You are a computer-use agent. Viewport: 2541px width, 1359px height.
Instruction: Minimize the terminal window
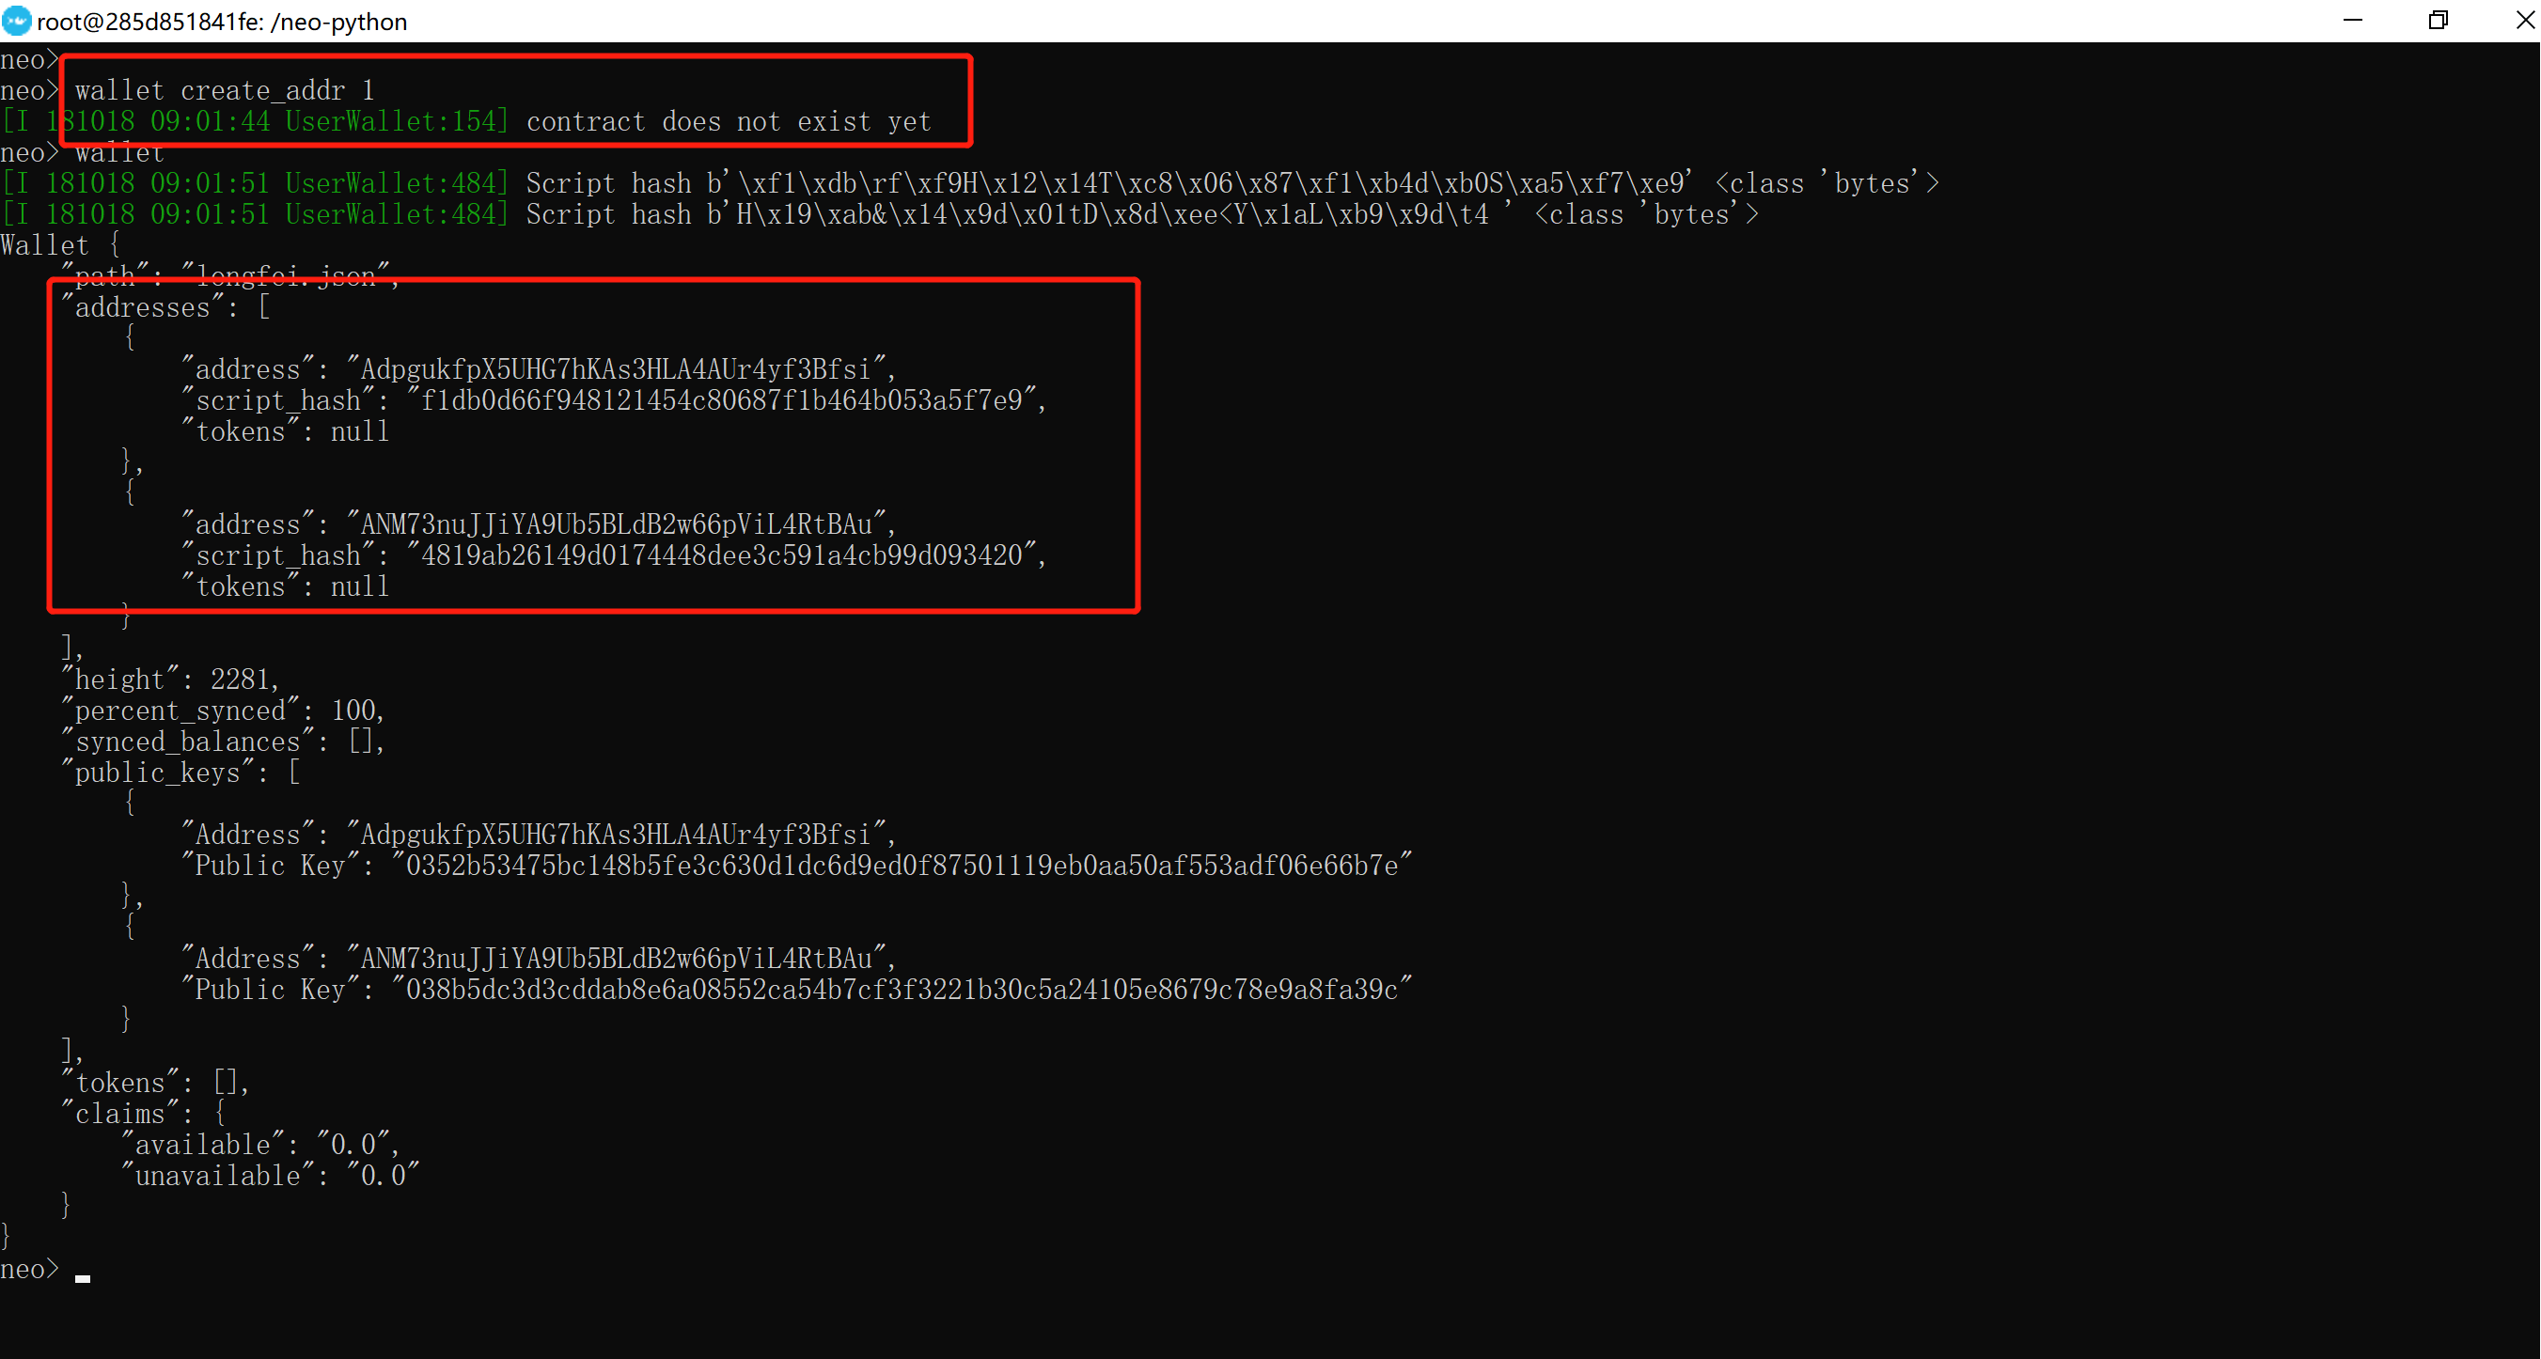pos(2353,21)
